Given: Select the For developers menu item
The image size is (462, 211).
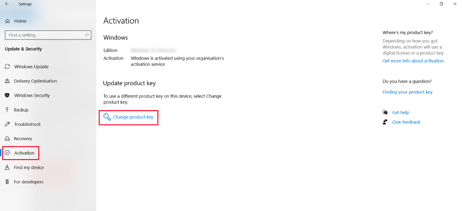Looking at the screenshot, I should point(29,182).
